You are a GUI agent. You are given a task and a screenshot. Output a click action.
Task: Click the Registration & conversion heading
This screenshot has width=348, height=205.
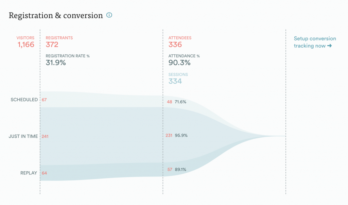56,15
